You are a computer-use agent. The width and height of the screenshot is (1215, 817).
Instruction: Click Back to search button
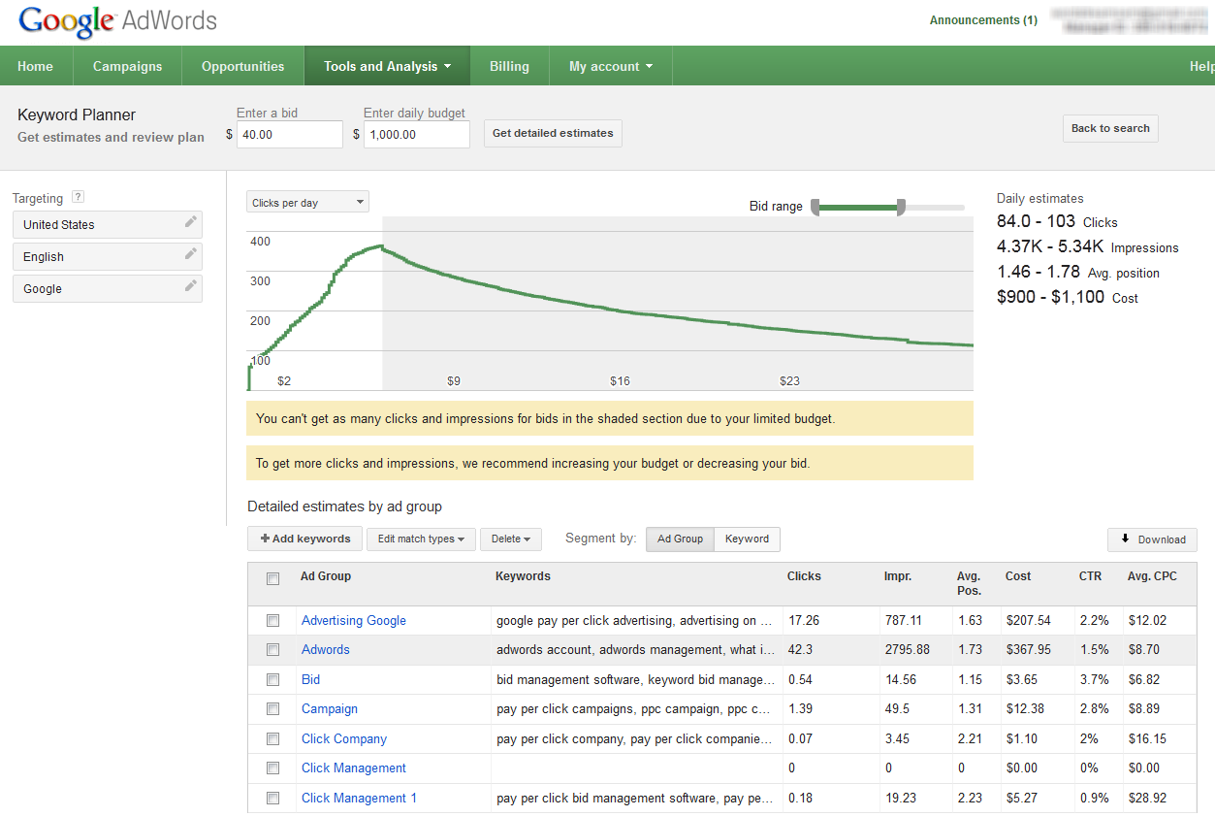pos(1110,128)
